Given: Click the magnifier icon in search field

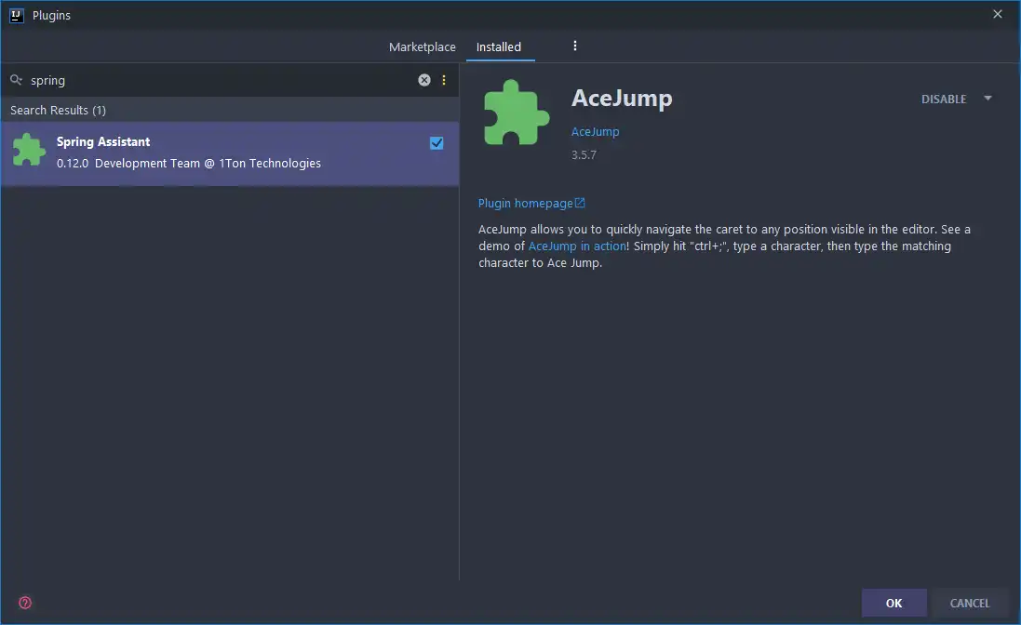Looking at the screenshot, I should (16, 80).
